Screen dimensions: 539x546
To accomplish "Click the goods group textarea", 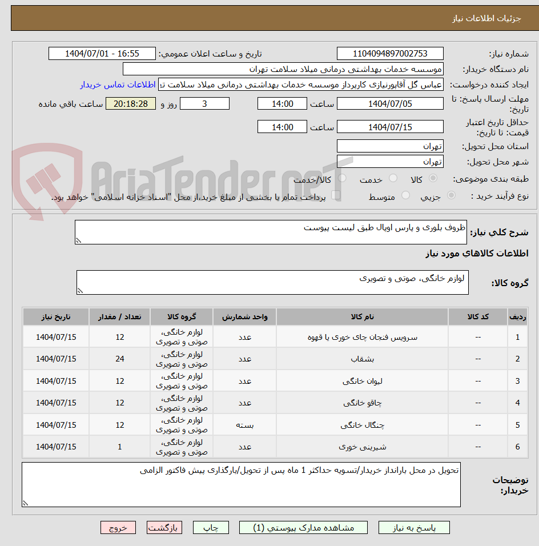I will pyautogui.click(x=272, y=282).
